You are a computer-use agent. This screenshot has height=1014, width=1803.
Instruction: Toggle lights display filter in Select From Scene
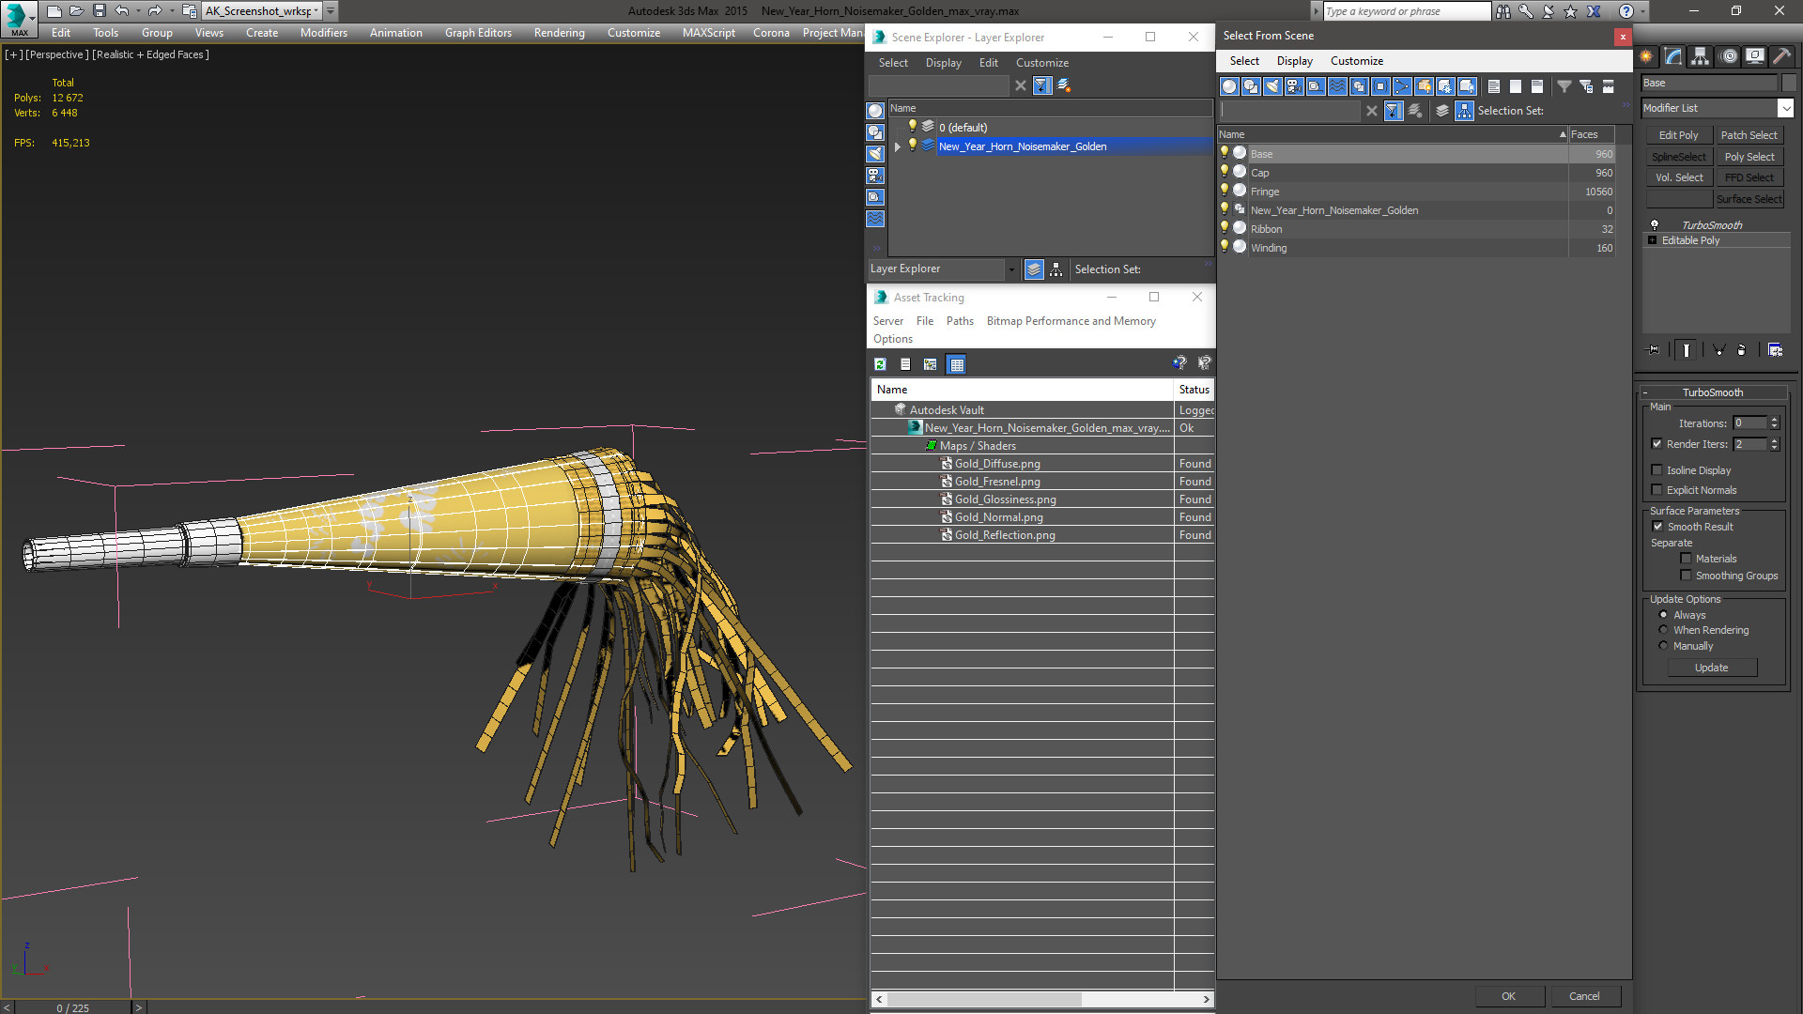coord(1272,86)
